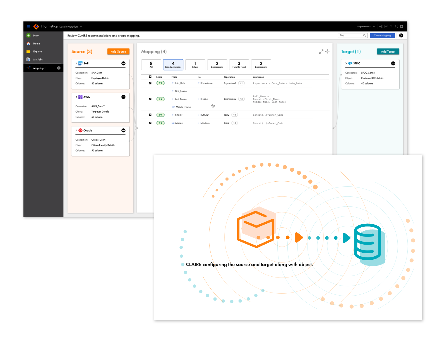Viewport: 442px width, 341px height.
Task: Expand the mapping panel to full view
Action: click(321, 52)
